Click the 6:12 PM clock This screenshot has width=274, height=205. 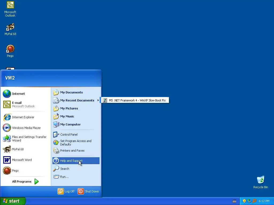pyautogui.click(x=264, y=201)
